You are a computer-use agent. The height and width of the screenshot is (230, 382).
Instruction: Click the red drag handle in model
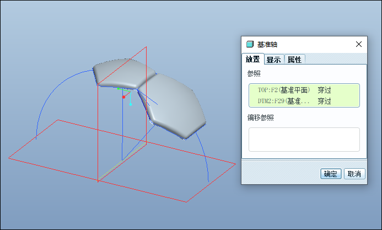tap(124, 97)
